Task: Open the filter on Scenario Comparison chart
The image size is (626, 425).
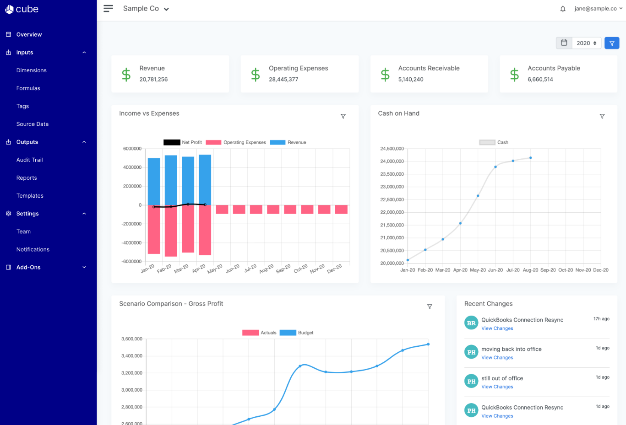Action: [x=430, y=307]
